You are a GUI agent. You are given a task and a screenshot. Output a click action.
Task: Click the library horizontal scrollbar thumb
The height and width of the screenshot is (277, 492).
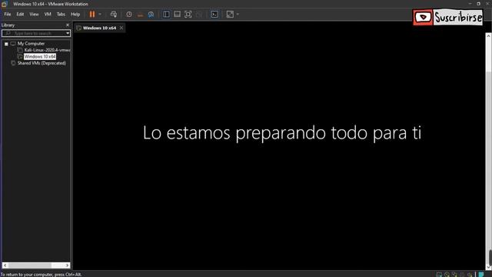pos(29,265)
